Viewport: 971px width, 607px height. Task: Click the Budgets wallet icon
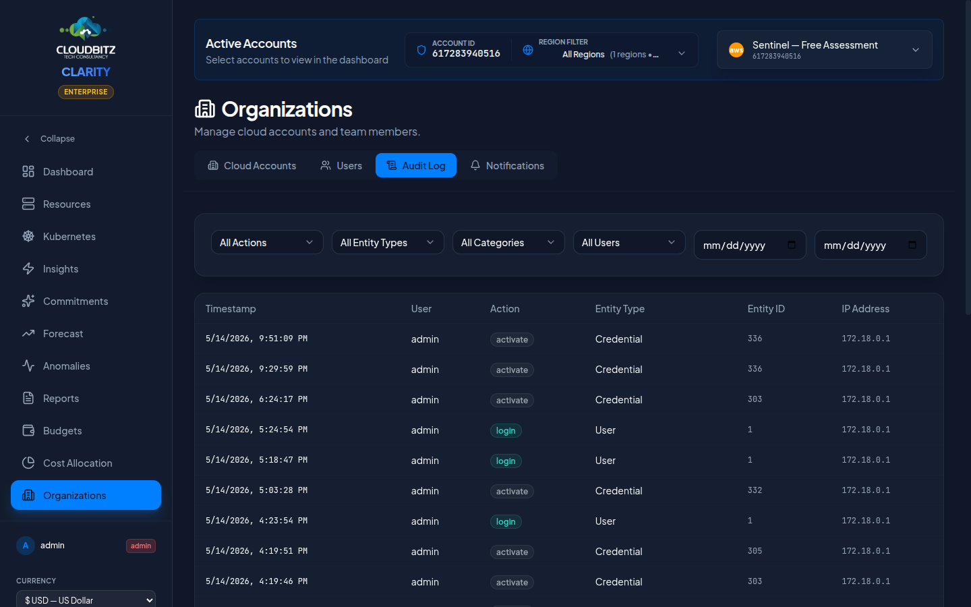point(28,431)
